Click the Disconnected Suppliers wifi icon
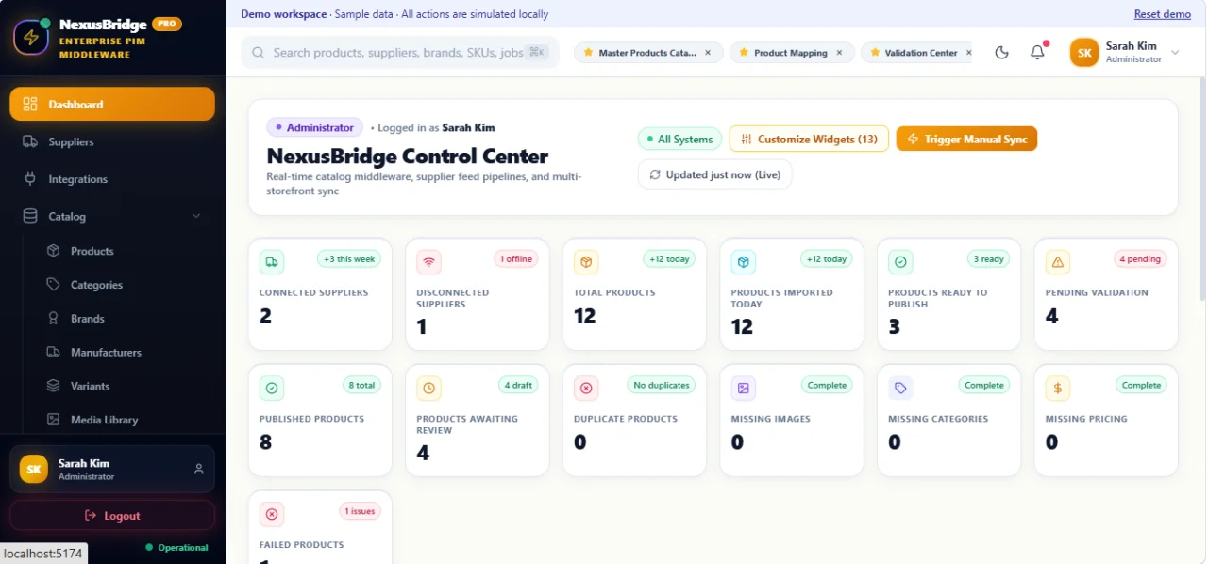1208x564 pixels. coord(428,262)
